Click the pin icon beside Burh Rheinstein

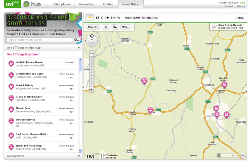coord(11,121)
